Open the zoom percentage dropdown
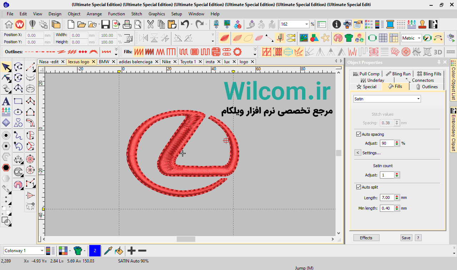The image size is (457, 270). (x=306, y=24)
